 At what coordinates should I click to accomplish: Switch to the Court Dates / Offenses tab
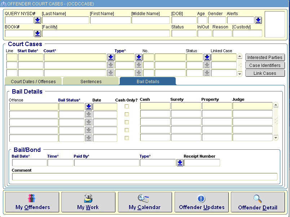[x=33, y=82]
